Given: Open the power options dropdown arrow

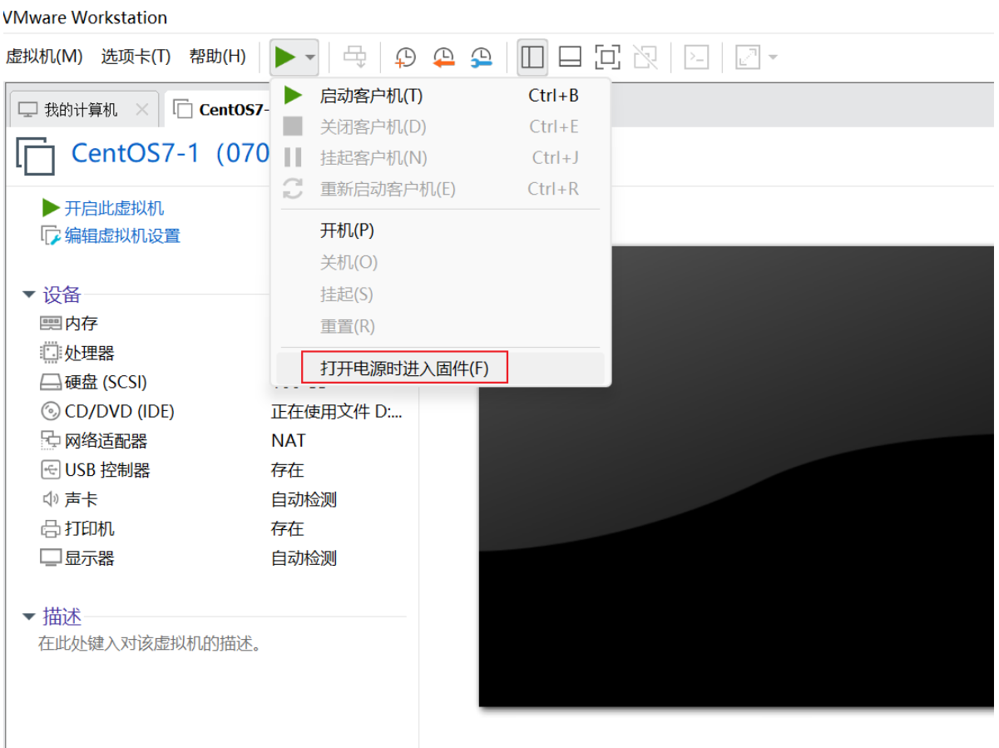Looking at the screenshot, I should pos(309,57).
